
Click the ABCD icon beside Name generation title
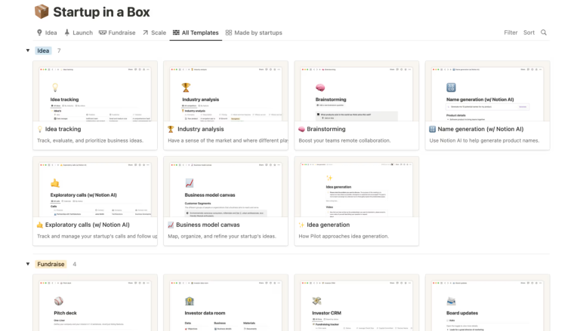coord(432,129)
